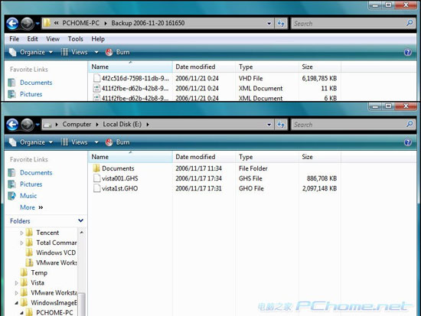
Task: Click Computer in the Local Disk address bar
Action: (x=77, y=124)
